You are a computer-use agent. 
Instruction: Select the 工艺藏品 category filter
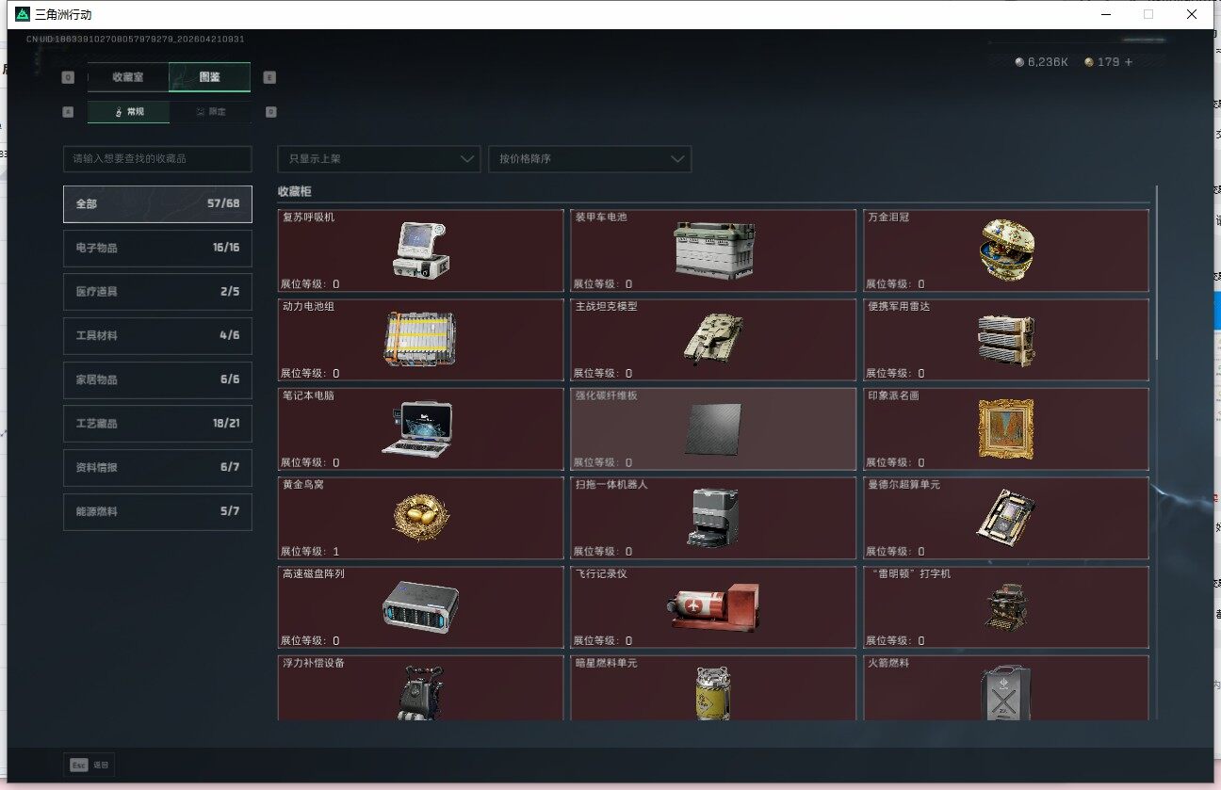pyautogui.click(x=157, y=424)
